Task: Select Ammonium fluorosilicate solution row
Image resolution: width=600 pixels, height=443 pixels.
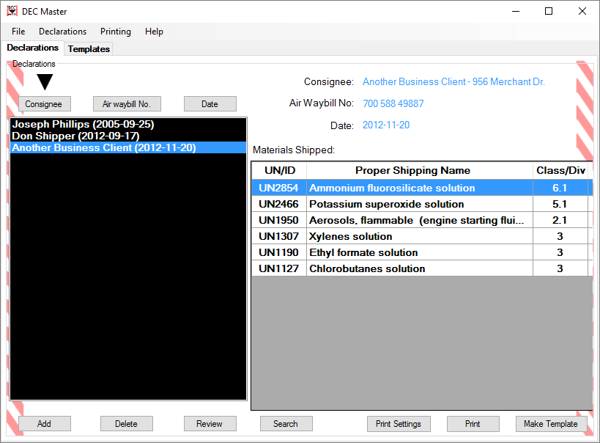Action: click(420, 188)
